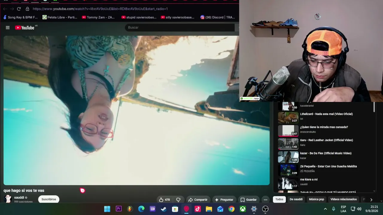Dislike the video

point(178,200)
